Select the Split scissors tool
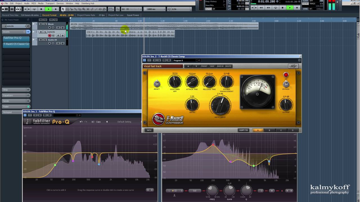Viewport: 360px width, 202px height. pyautogui.click(x=71, y=9)
